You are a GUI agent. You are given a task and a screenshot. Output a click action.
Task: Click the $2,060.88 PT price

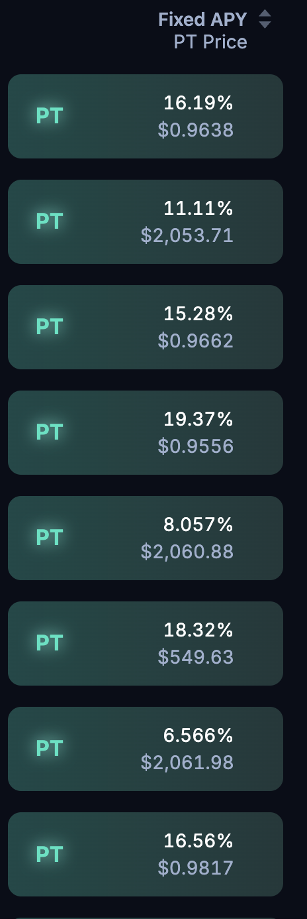187,552
